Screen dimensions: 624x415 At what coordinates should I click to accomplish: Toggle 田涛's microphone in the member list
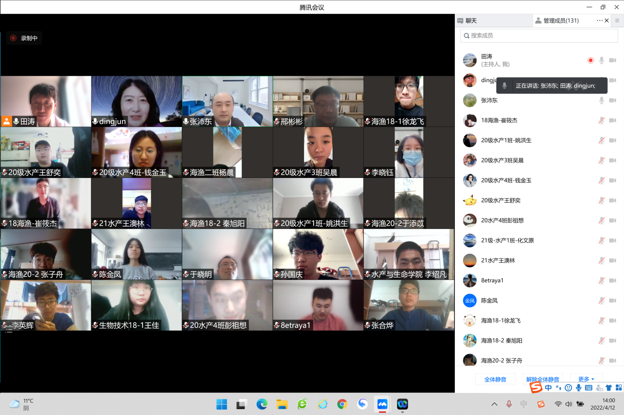click(601, 61)
